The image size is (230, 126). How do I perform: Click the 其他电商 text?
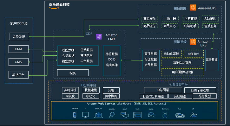pyautogui.click(x=86, y=56)
